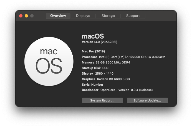Open the Displays tab
Image resolution: width=192 pixels, height=127 pixels.
pos(83,16)
